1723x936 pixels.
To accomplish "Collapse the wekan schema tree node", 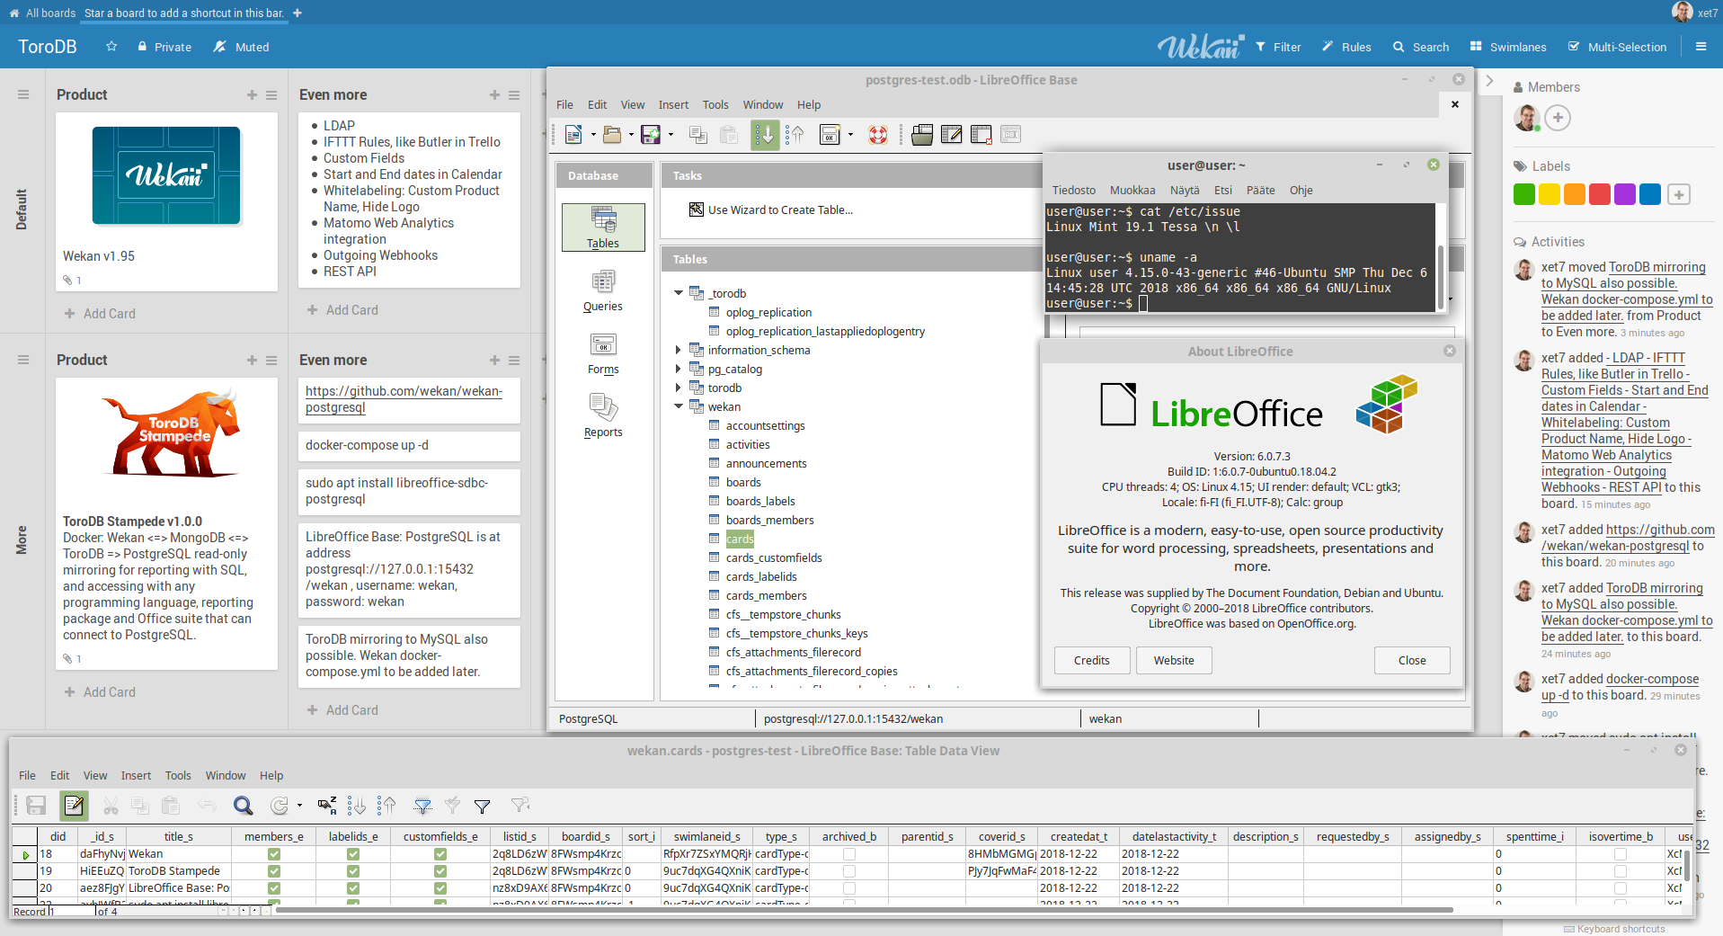I will (679, 406).
